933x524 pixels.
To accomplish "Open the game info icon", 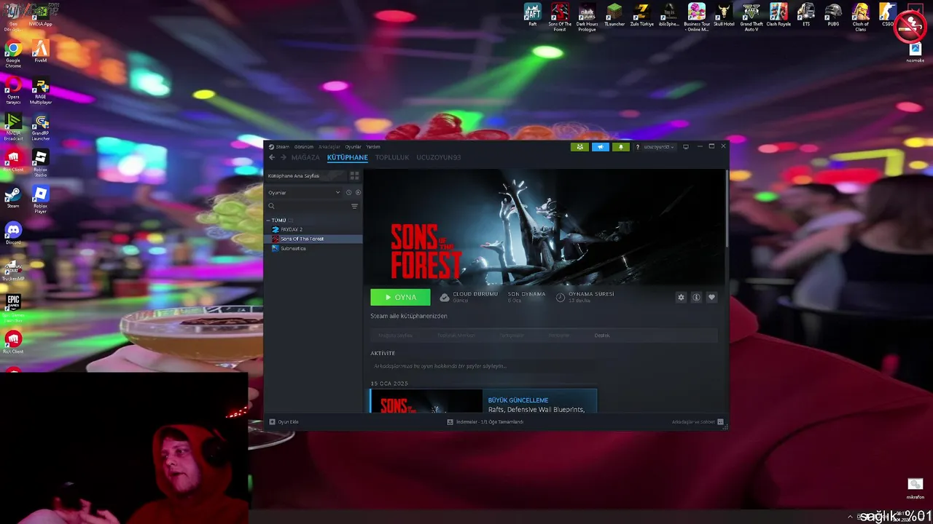I will [x=696, y=297].
